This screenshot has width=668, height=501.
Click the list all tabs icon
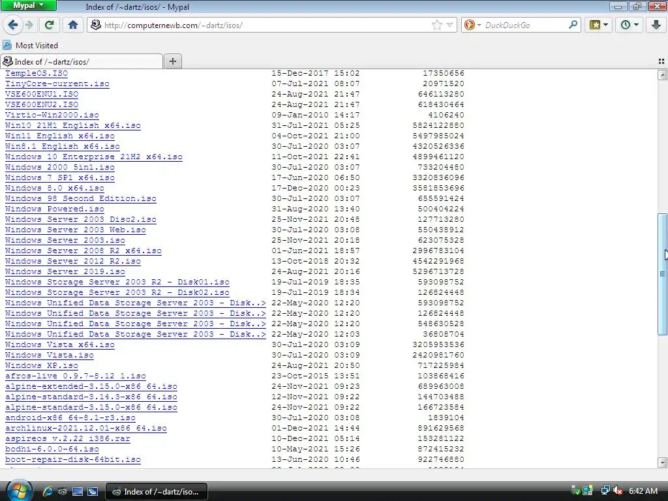(x=661, y=61)
